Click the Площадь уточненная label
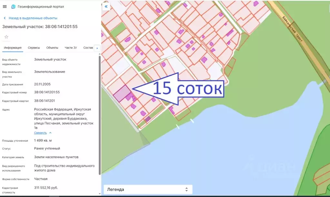330x197 pixels. point(15,141)
